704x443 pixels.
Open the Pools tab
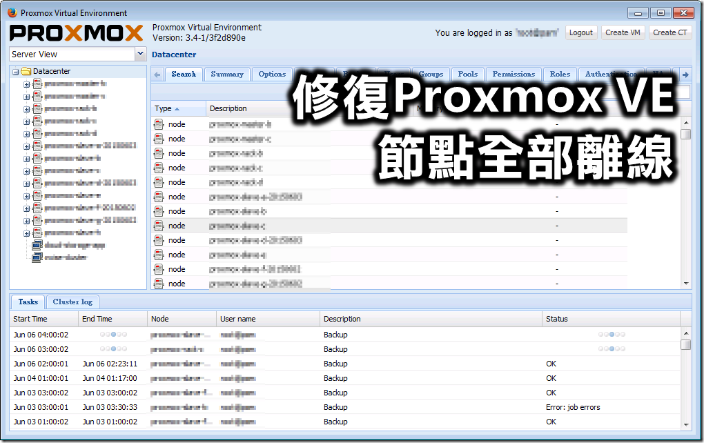point(468,74)
